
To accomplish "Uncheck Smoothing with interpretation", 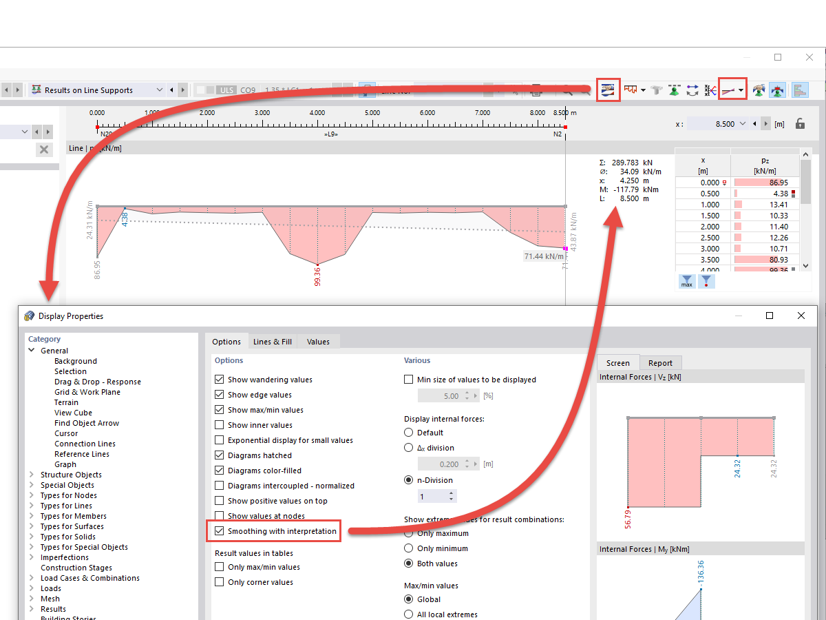I will (x=220, y=531).
